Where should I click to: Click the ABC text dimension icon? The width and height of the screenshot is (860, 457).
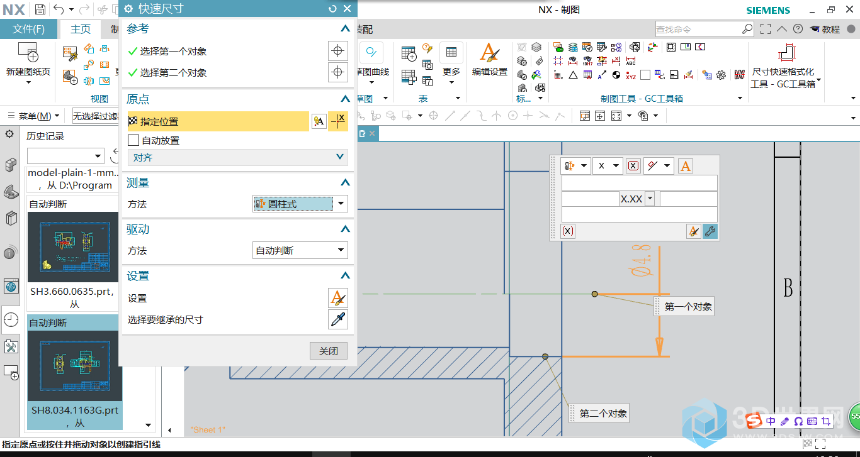(x=631, y=61)
